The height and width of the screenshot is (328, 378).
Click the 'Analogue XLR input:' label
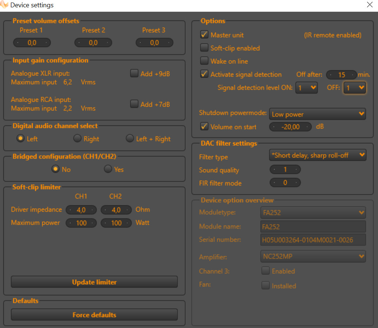pos(40,73)
